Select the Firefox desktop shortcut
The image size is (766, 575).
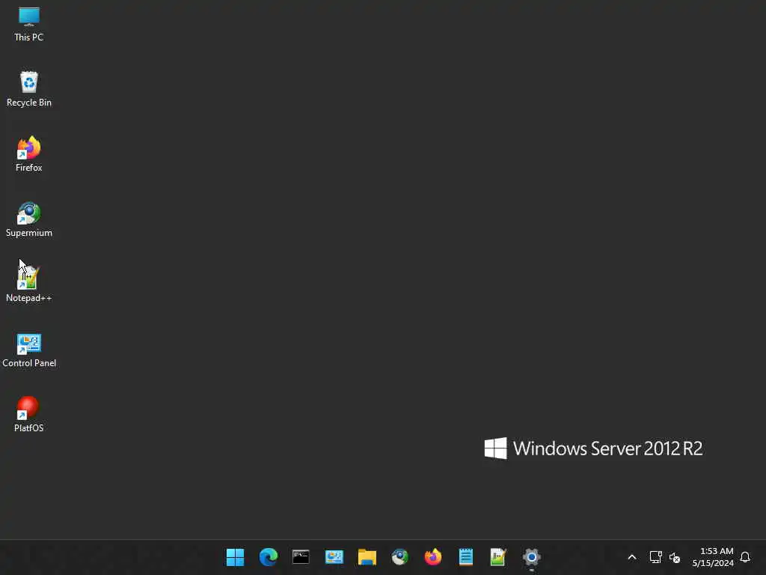point(29,154)
